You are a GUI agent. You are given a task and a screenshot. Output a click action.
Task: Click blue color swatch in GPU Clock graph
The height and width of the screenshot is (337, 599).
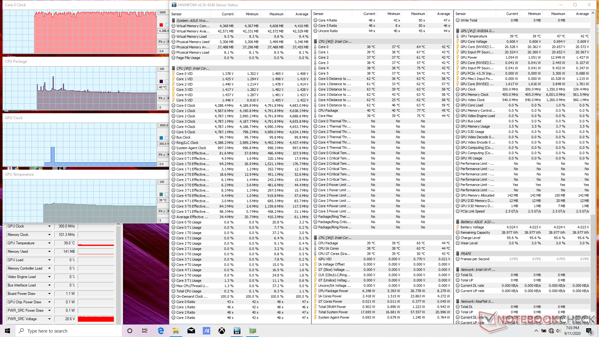tap(161, 138)
